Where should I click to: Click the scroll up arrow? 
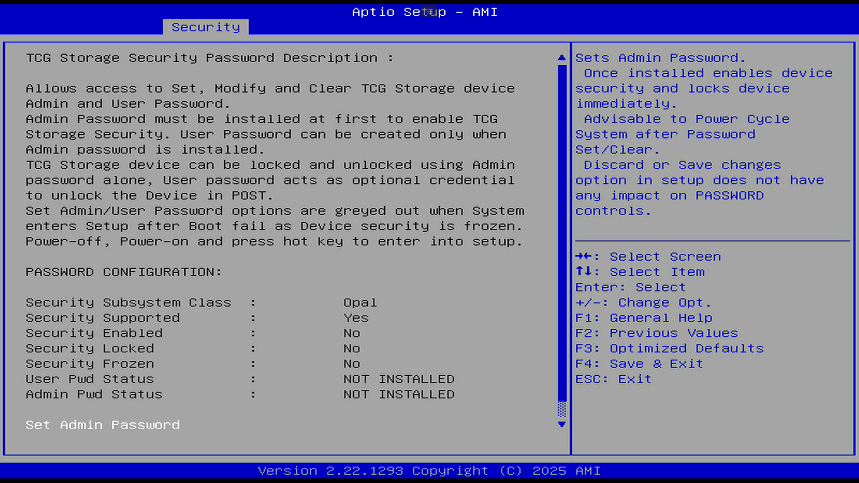(562, 58)
